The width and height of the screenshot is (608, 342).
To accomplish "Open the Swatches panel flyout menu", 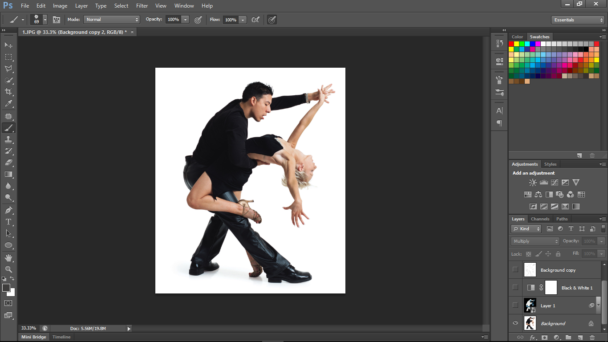I will pyautogui.click(x=603, y=37).
